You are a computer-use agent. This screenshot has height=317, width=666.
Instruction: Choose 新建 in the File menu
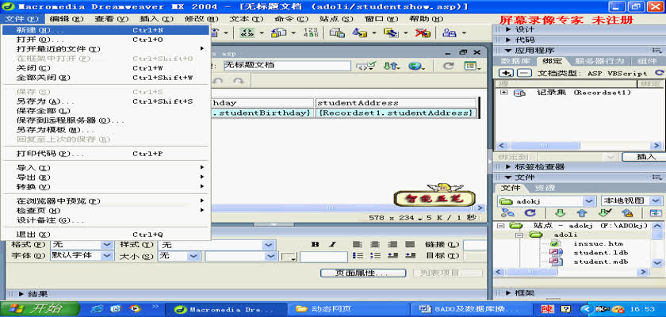point(105,30)
